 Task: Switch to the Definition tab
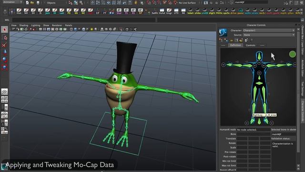pyautogui.click(x=235, y=45)
